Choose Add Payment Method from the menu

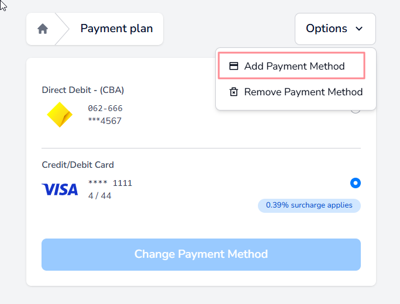click(294, 66)
